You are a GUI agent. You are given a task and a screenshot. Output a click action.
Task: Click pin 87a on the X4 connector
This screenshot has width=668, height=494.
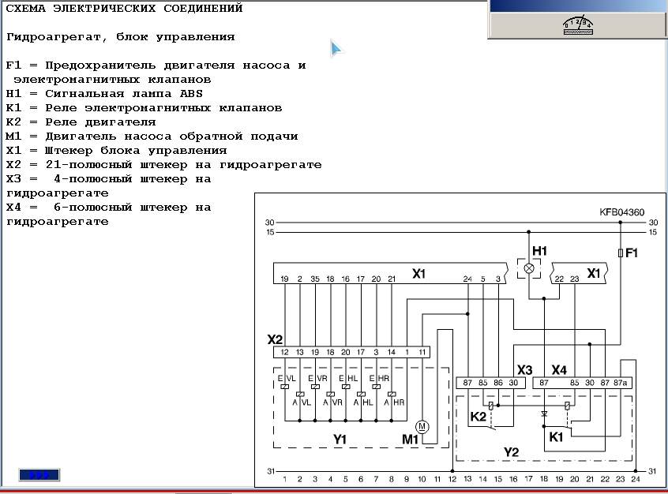(621, 383)
